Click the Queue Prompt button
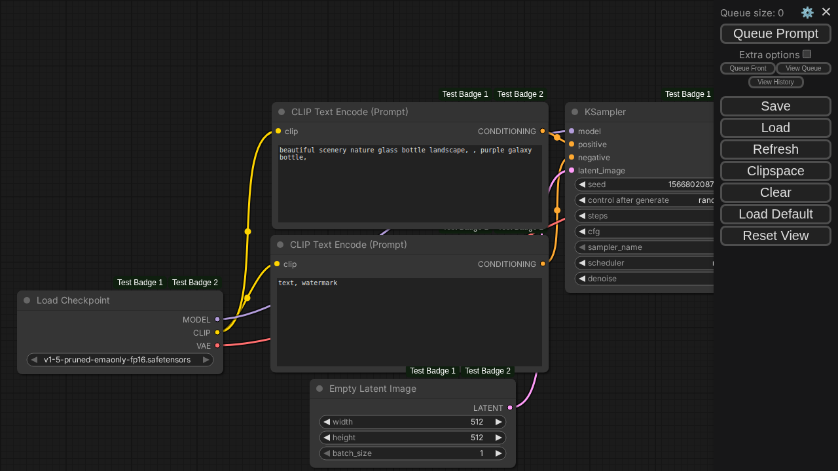The image size is (838, 471). [775, 33]
